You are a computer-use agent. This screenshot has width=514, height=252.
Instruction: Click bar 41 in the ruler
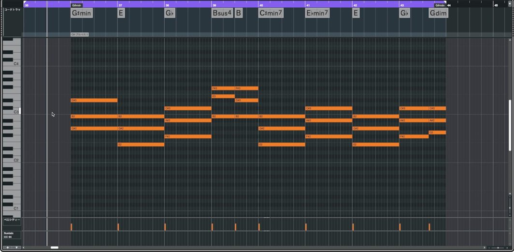pos(308,5)
